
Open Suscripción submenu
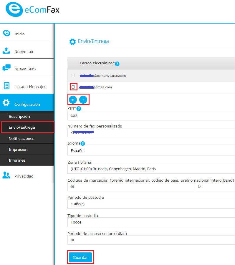point(27,116)
